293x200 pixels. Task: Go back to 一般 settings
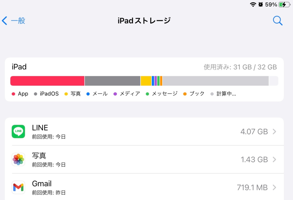click(x=18, y=21)
